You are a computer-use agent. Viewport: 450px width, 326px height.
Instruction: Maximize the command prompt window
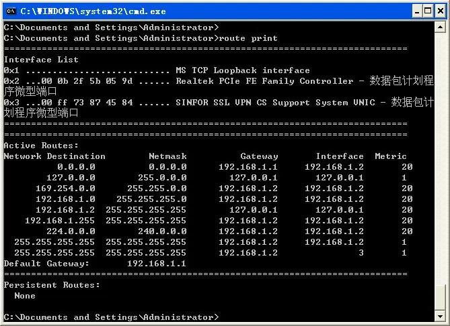[427, 11]
